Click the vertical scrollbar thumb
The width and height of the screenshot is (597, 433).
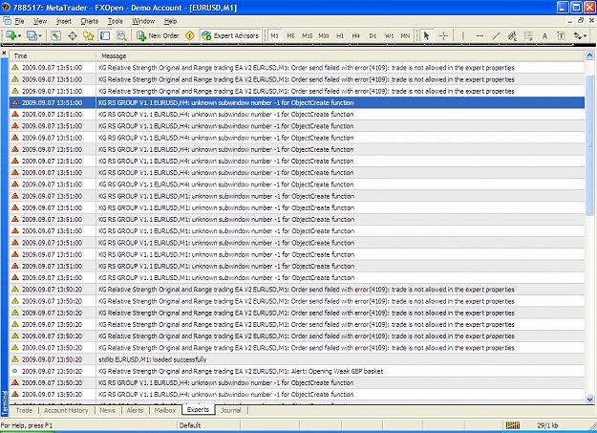[x=589, y=144]
